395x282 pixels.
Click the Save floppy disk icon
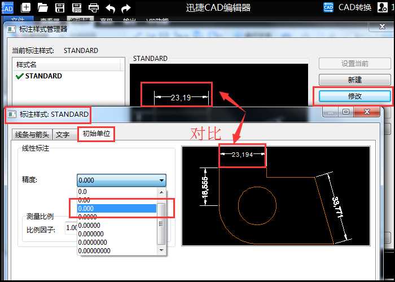pyautogui.click(x=60, y=8)
